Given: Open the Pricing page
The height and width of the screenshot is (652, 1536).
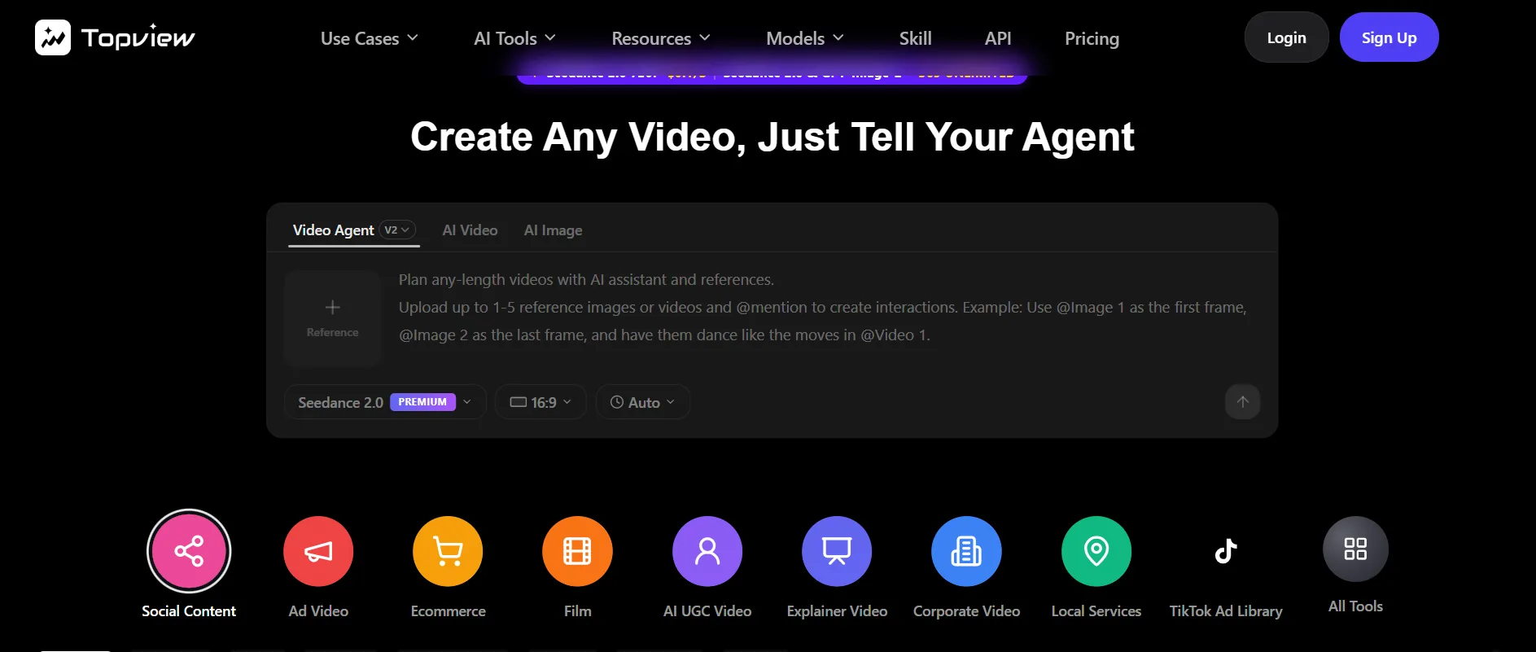Looking at the screenshot, I should pyautogui.click(x=1092, y=38).
